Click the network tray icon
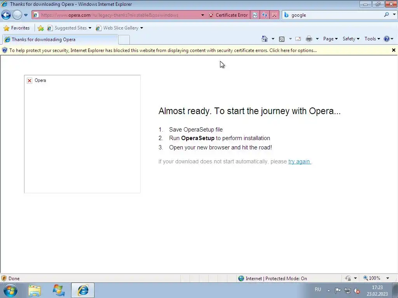398x298 pixels. click(347, 291)
